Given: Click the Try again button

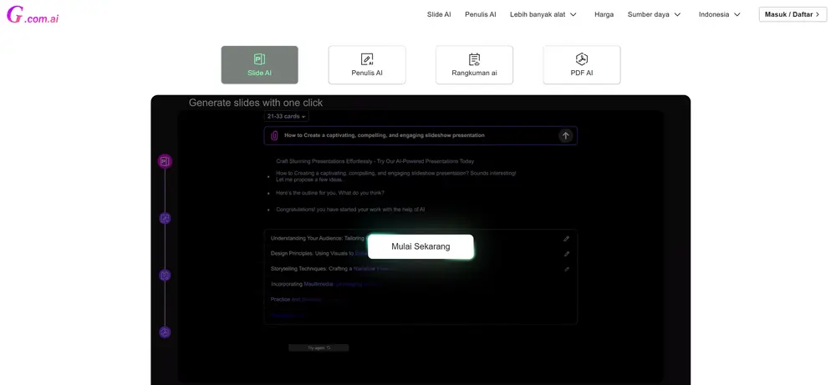Looking at the screenshot, I should coord(319,347).
